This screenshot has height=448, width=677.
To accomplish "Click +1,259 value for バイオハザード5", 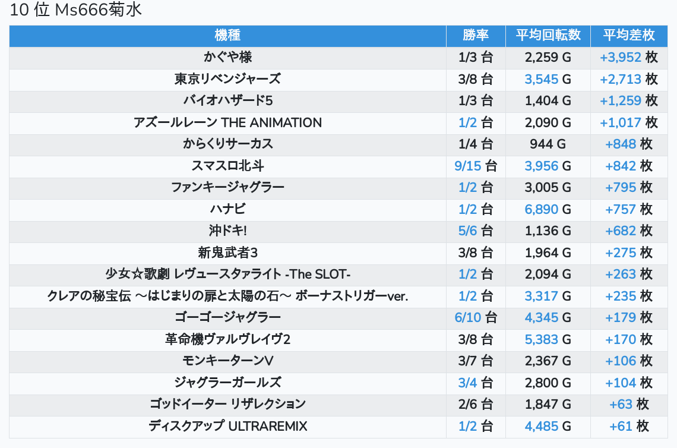I will click(x=621, y=101).
